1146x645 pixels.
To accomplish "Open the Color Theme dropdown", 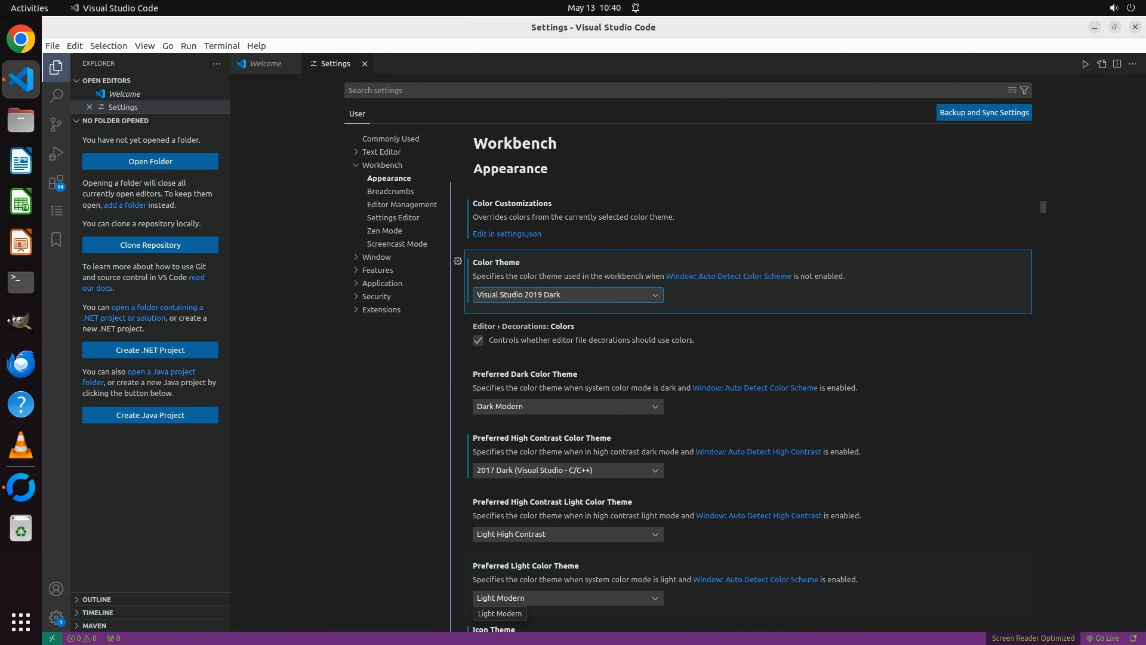I will tap(567, 295).
